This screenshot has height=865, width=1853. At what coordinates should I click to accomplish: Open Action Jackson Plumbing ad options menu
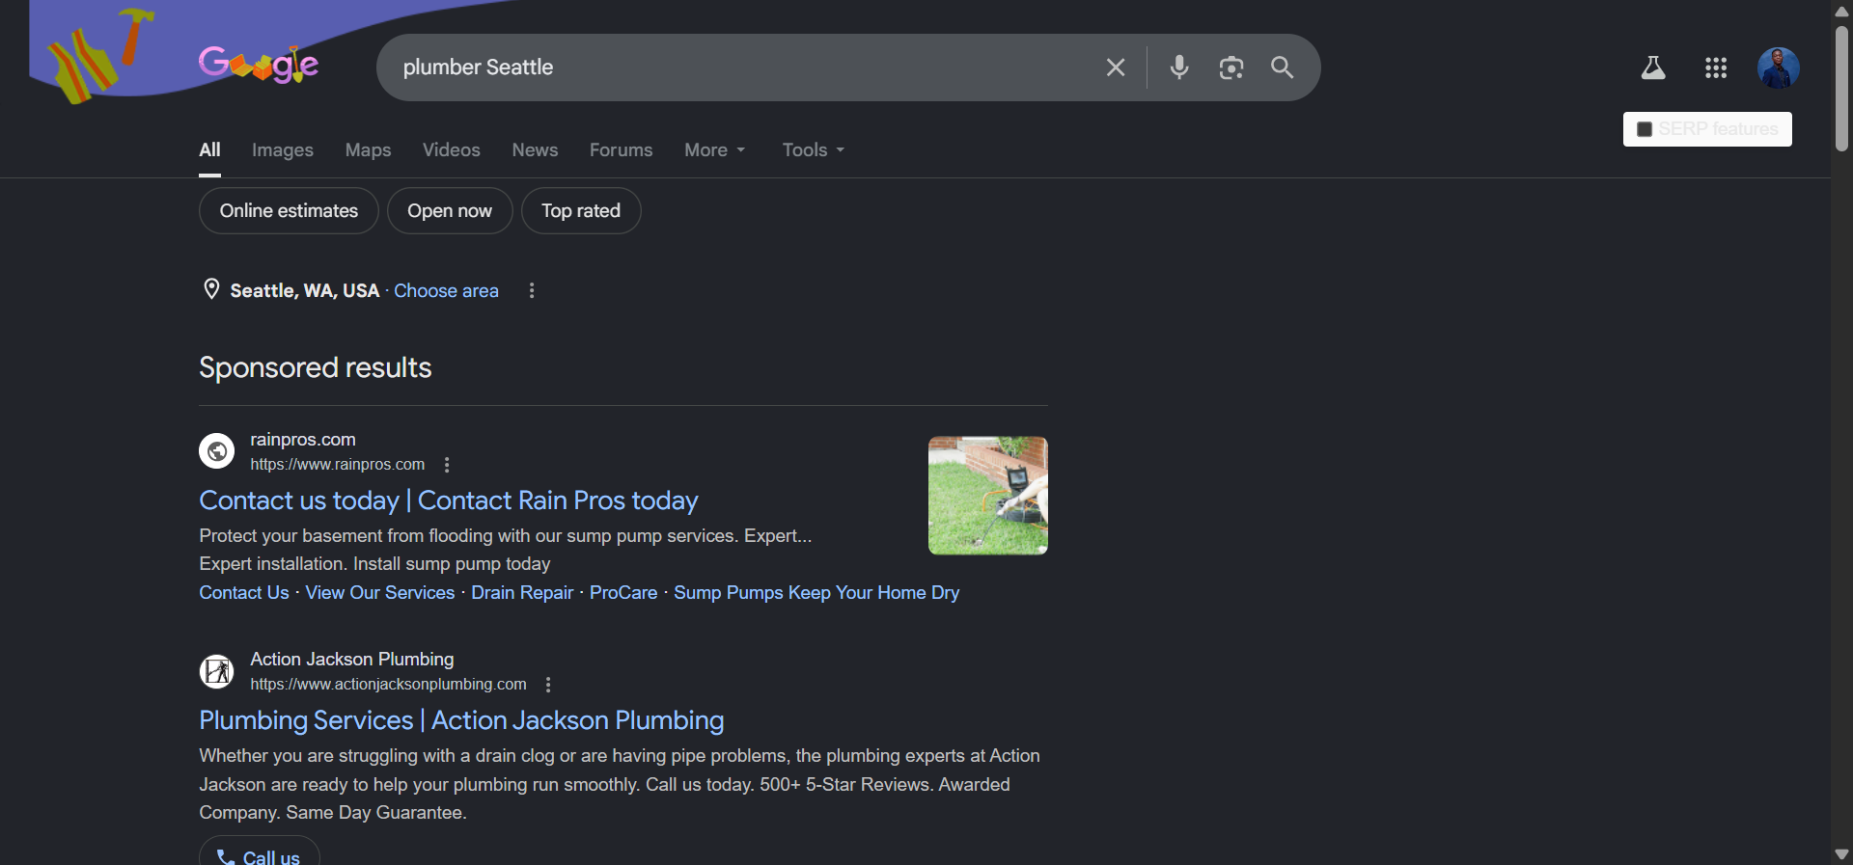[548, 685]
